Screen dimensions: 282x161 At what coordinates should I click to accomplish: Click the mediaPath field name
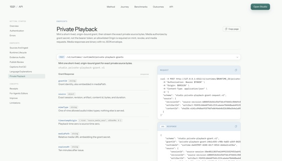click(64, 134)
